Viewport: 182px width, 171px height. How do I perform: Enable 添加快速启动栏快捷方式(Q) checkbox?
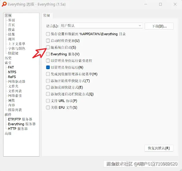[x=48, y=94]
